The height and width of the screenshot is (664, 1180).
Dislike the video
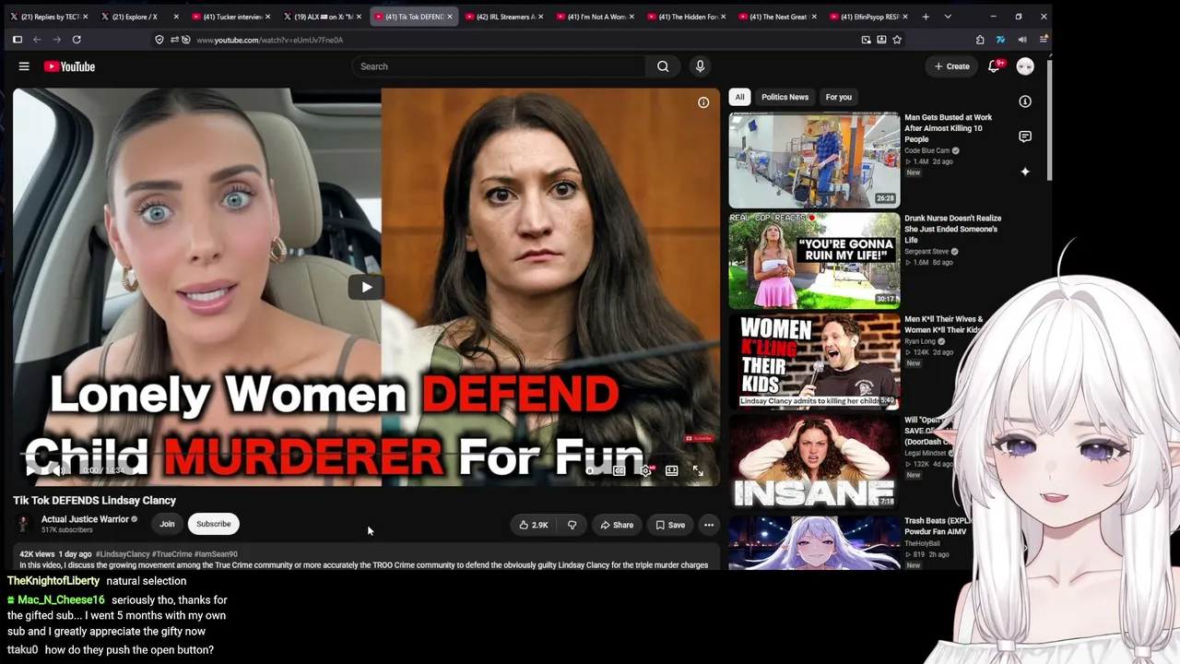pos(572,525)
